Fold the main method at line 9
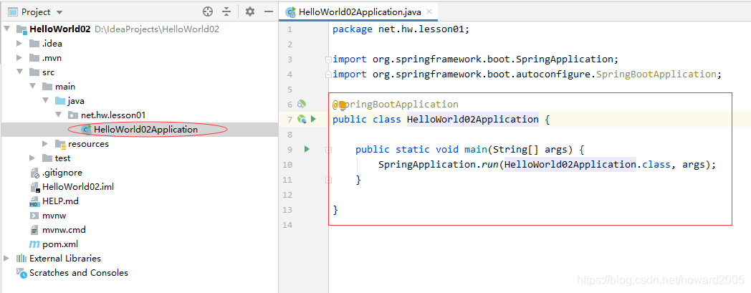This screenshot has height=293, width=751. [x=328, y=150]
